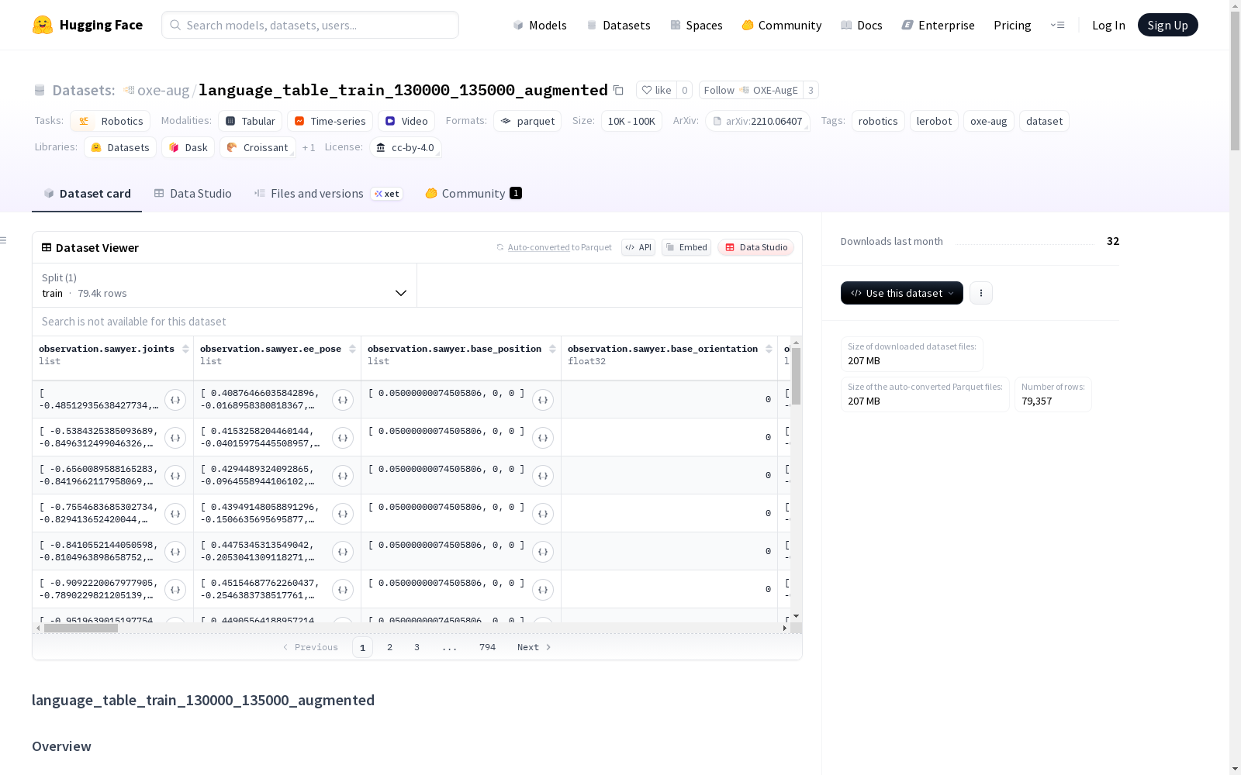Sort by observation.sawyer.joints column

[185, 349]
